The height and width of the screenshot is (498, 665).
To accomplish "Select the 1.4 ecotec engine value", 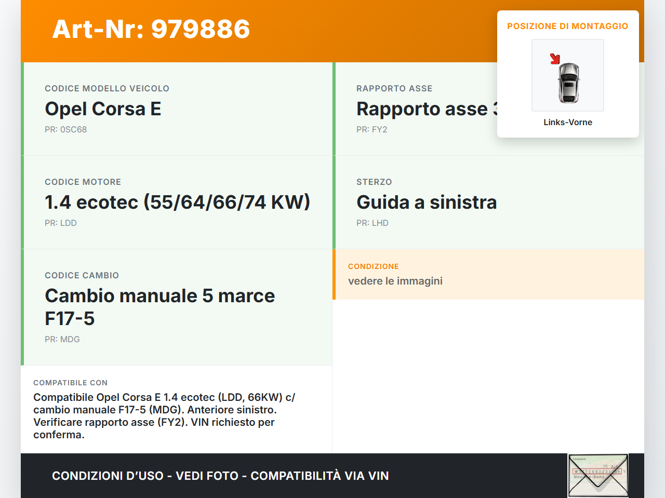I will (x=177, y=202).
